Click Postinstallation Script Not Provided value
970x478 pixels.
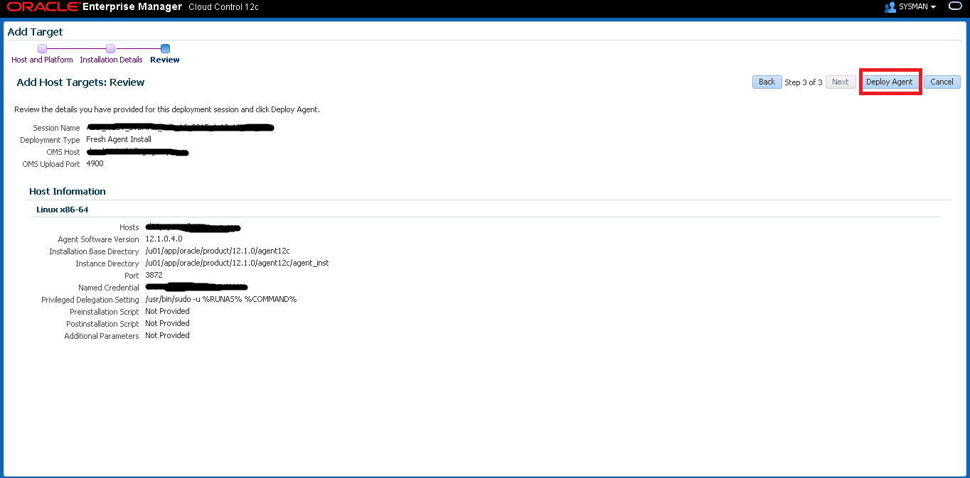coord(167,323)
